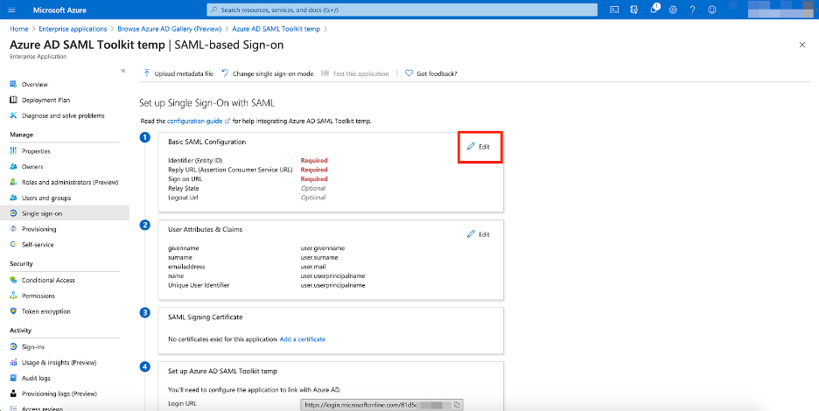Open the help question mark menu
This screenshot has width=819, height=411.
[x=692, y=10]
